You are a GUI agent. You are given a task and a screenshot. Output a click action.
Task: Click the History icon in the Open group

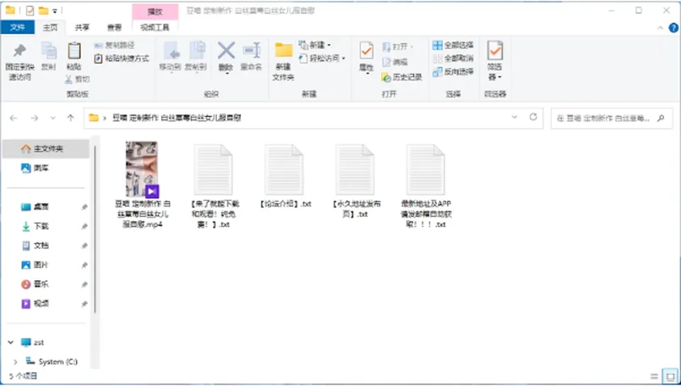386,77
